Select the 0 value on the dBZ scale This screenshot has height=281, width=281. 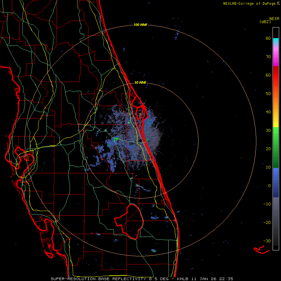click(269, 186)
